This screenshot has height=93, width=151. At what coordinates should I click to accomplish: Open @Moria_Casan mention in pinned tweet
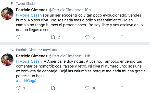pos(29,15)
